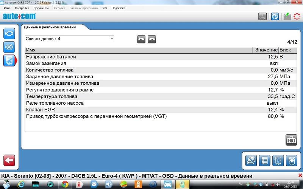Expand the 'Список данных 4' dropdown
Viewport: 303px width, 189px height.
[x=112, y=39]
